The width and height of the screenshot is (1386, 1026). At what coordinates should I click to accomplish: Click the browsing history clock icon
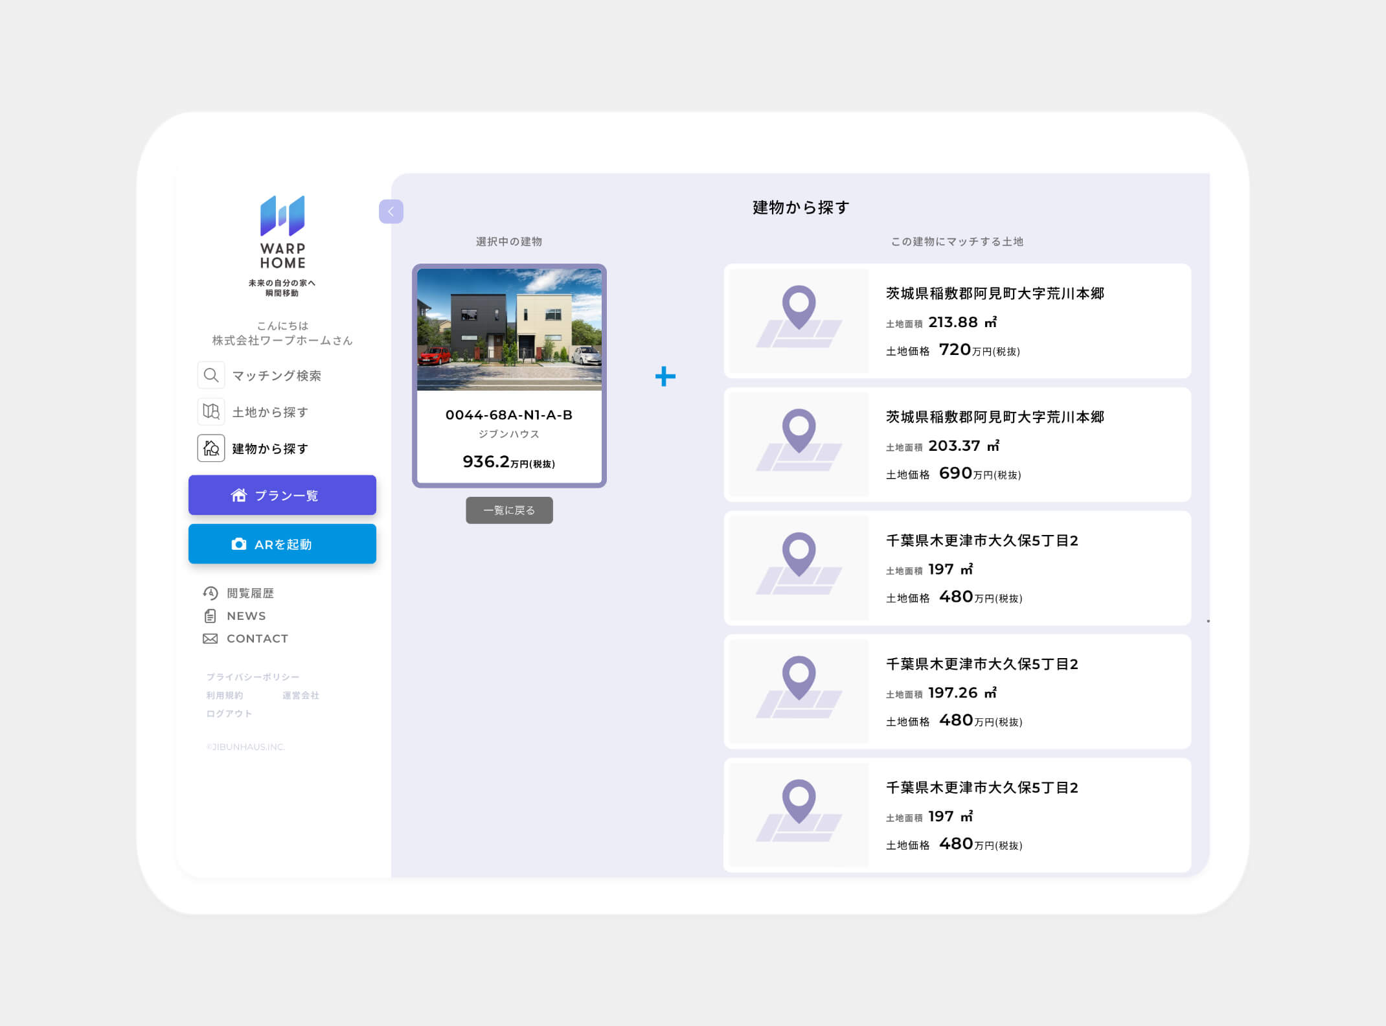tap(210, 591)
